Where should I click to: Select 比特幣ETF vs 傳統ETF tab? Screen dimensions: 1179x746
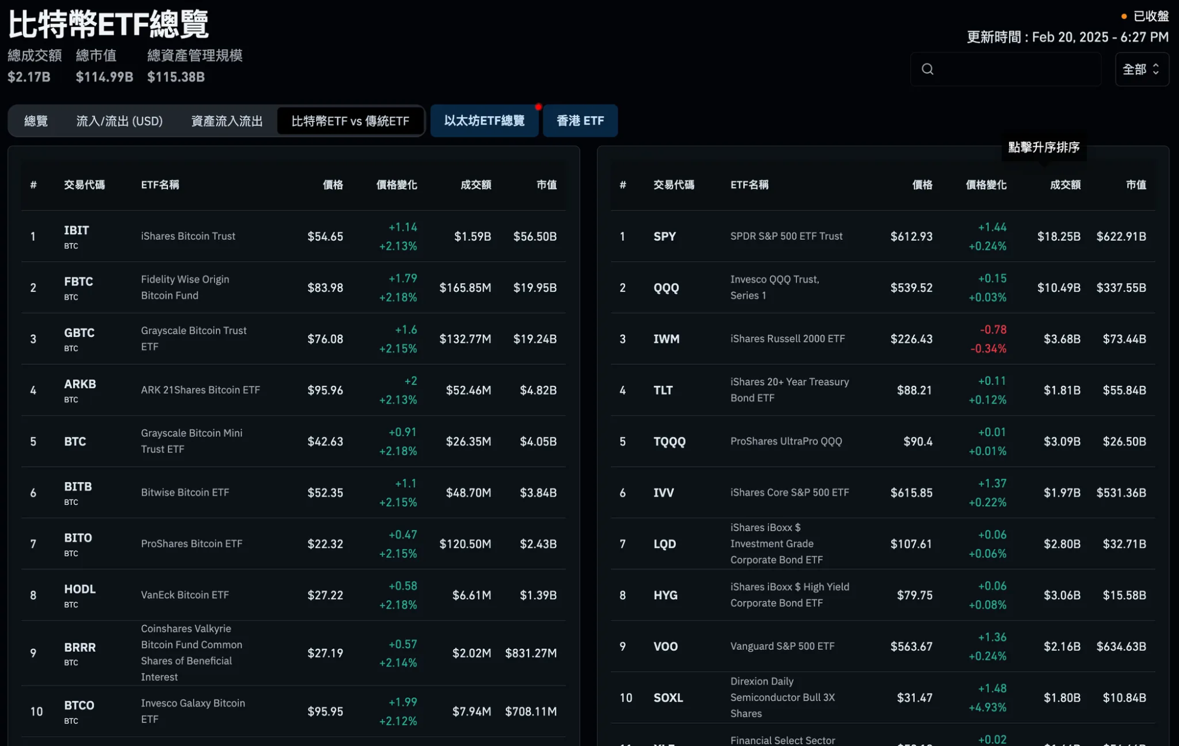tap(350, 121)
